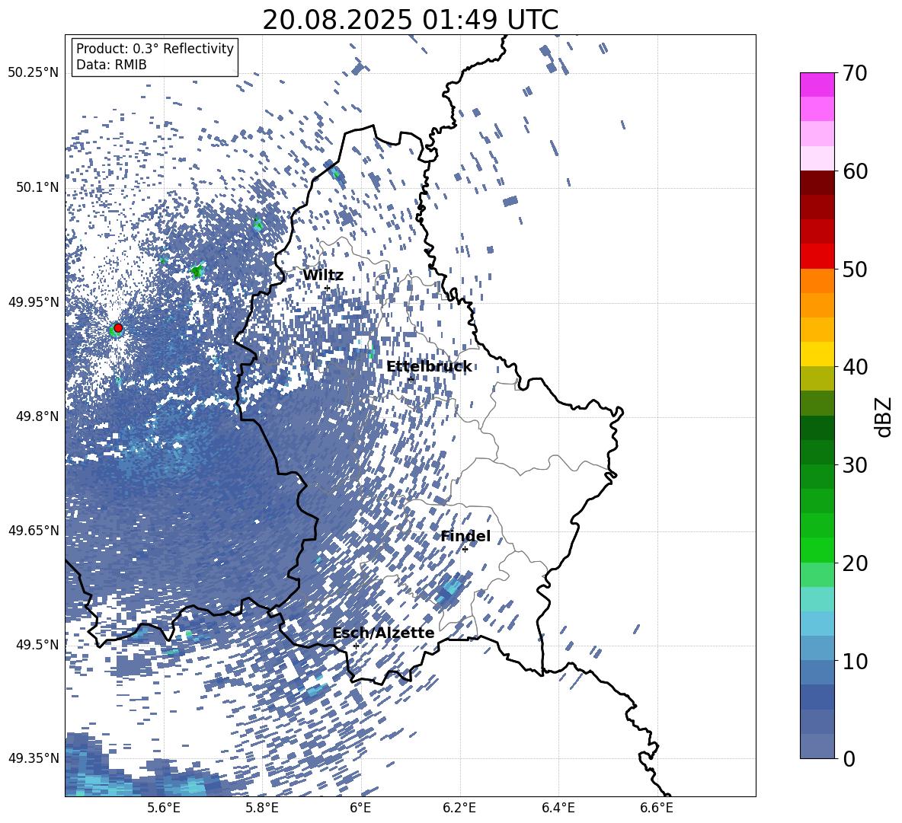Click the 49.65°N latitude label
902x823 pixels.
(34, 531)
